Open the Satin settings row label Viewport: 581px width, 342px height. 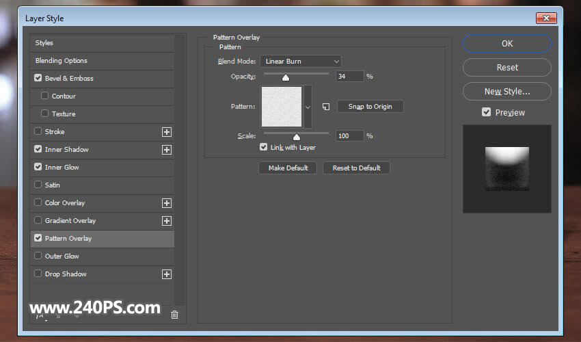click(x=52, y=185)
